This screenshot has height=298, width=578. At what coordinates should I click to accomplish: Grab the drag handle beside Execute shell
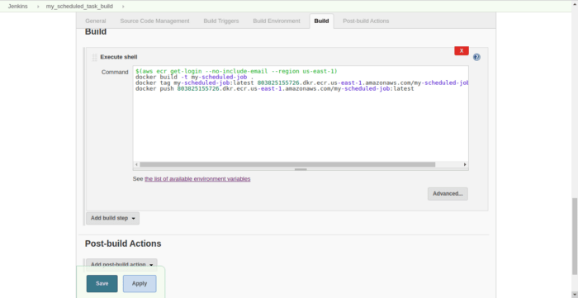click(x=94, y=57)
